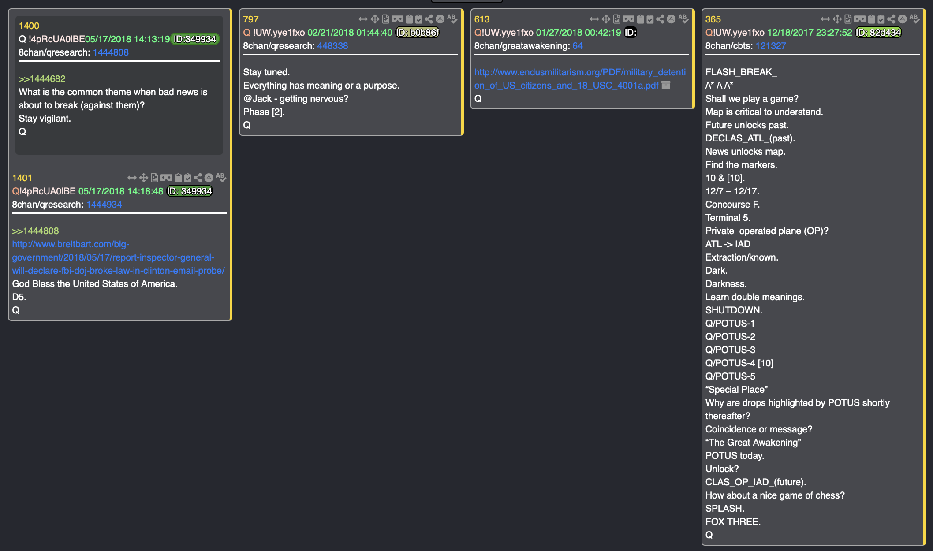Click the clipboard checkmark icon on post 1401
Viewport: 933px width, 551px height.
[x=188, y=178]
